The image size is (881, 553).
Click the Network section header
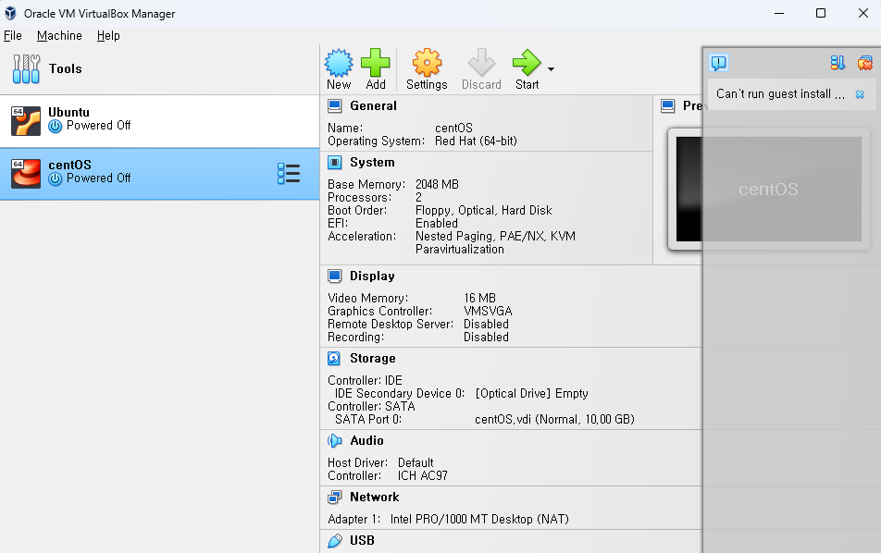click(x=374, y=497)
